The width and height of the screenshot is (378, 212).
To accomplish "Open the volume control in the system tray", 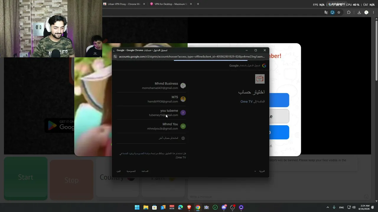I will [354, 207].
